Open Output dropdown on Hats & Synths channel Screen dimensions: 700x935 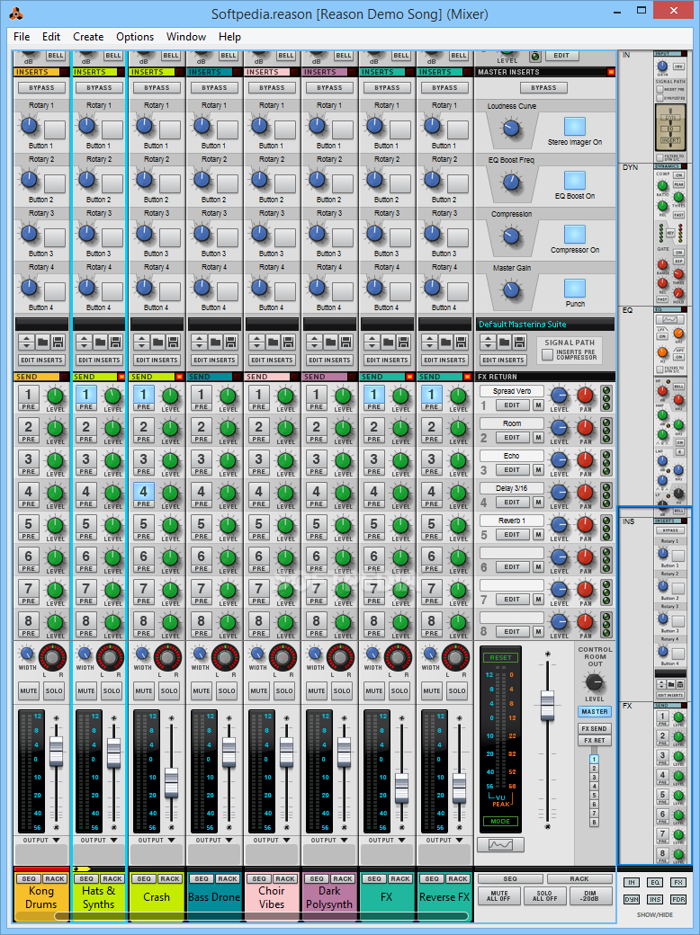tap(99, 841)
